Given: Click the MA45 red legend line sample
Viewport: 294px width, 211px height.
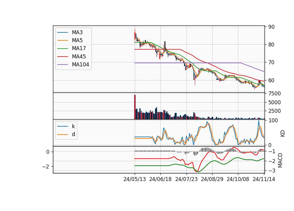Looking at the screenshot, I should pos(62,57).
